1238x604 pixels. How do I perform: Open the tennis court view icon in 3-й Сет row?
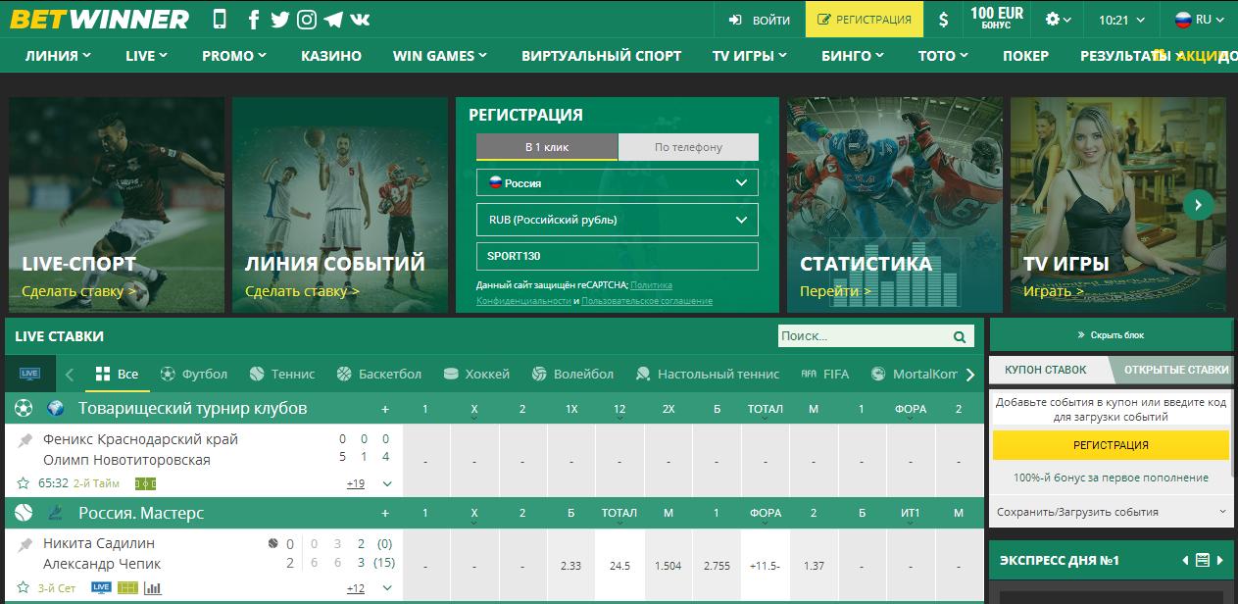(127, 587)
